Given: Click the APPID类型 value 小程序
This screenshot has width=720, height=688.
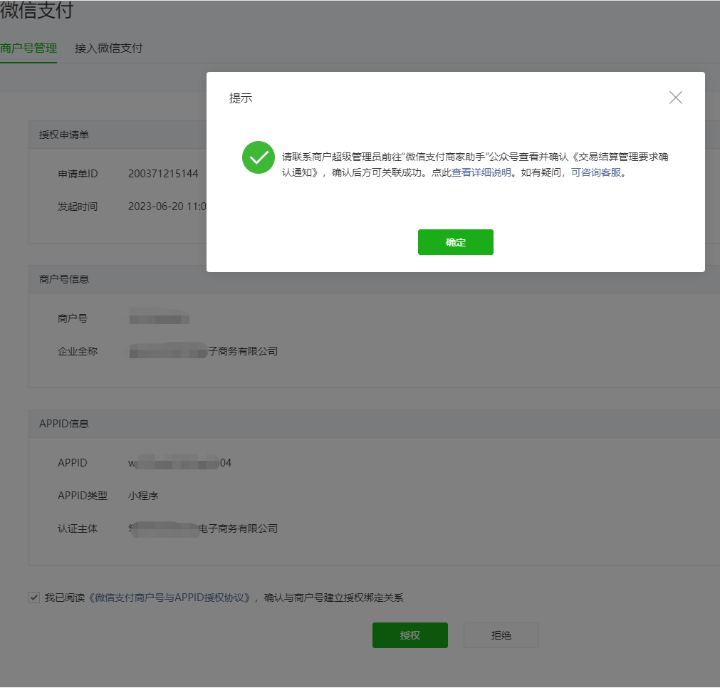Looking at the screenshot, I should point(143,496).
